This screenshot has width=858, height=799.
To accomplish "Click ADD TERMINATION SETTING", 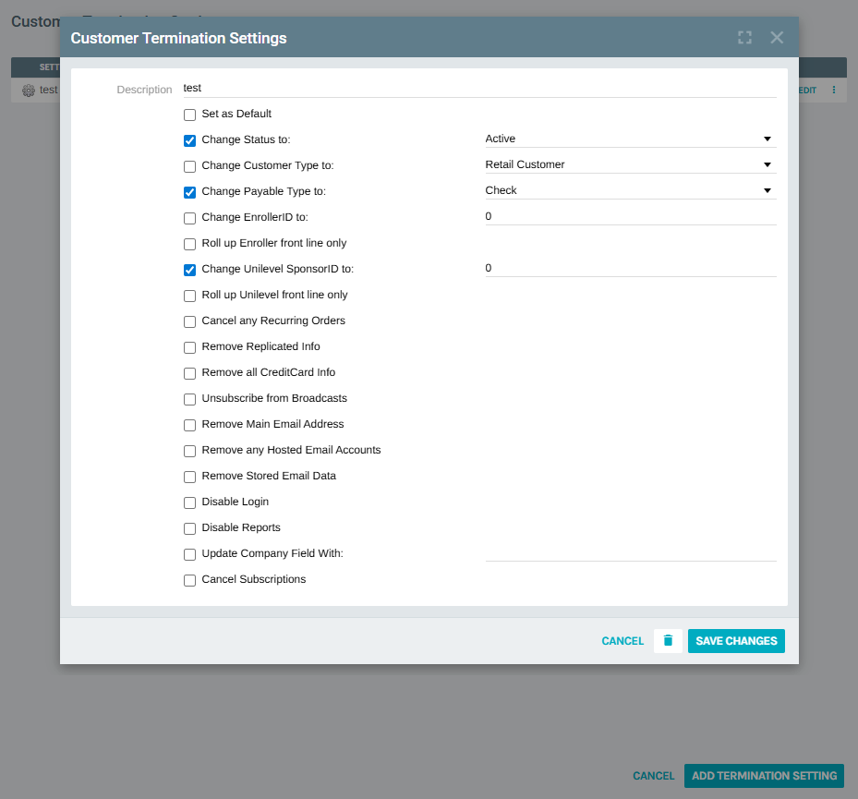I will point(764,776).
